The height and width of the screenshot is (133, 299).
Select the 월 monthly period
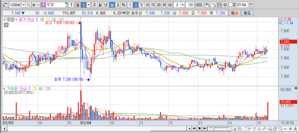click(100, 5)
